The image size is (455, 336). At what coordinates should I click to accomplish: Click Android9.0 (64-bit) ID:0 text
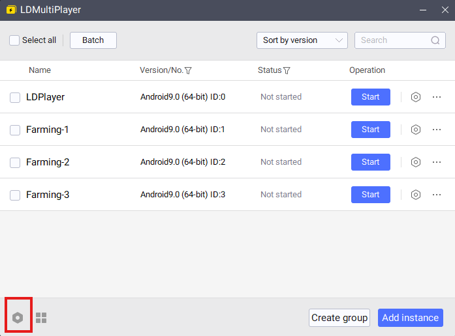(183, 97)
